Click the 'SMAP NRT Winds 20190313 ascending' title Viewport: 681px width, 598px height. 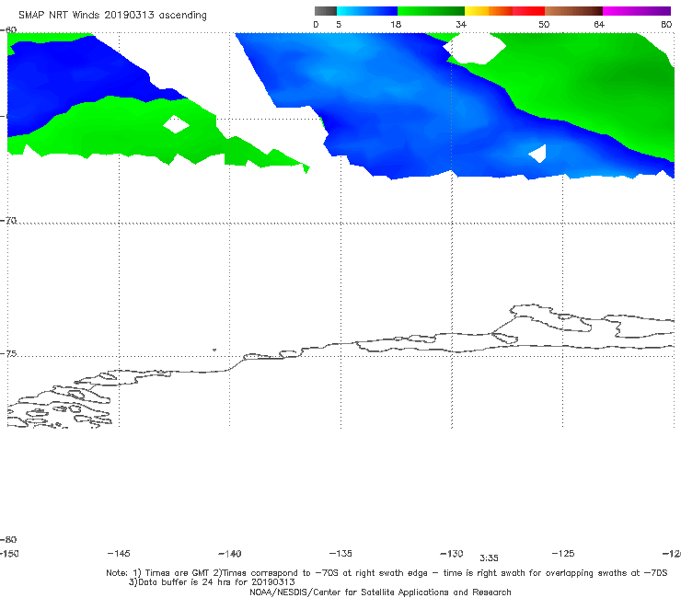(x=112, y=16)
